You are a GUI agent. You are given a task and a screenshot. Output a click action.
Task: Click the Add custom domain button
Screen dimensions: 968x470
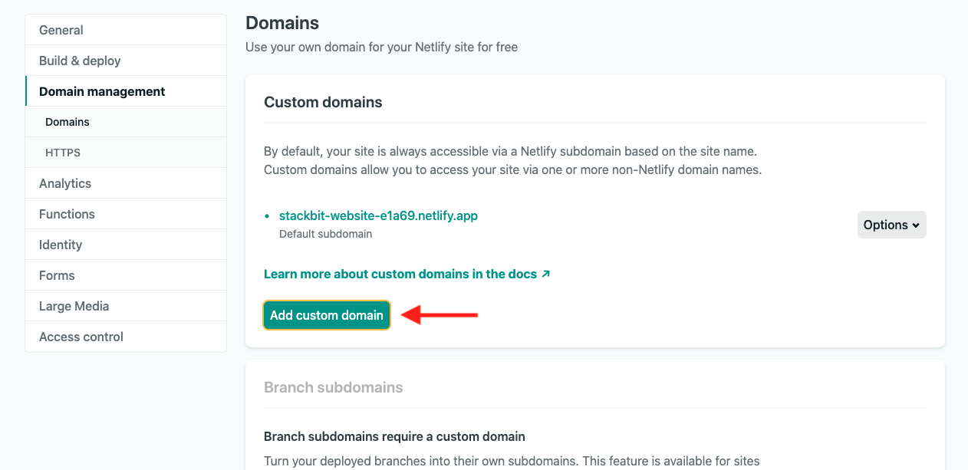click(x=327, y=315)
